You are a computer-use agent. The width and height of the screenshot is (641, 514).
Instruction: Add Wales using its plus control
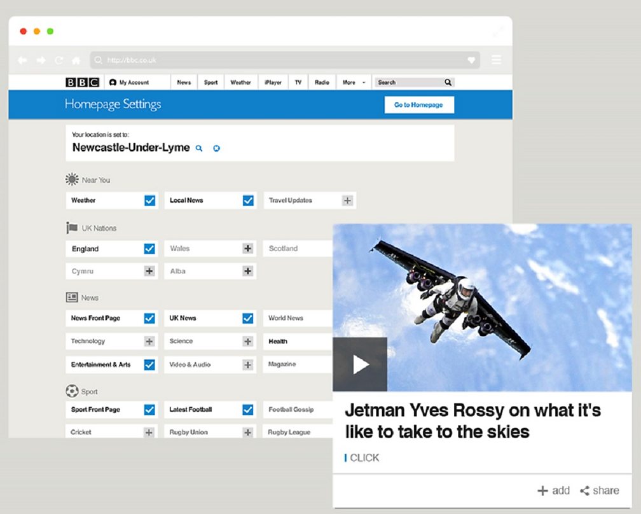tap(247, 248)
